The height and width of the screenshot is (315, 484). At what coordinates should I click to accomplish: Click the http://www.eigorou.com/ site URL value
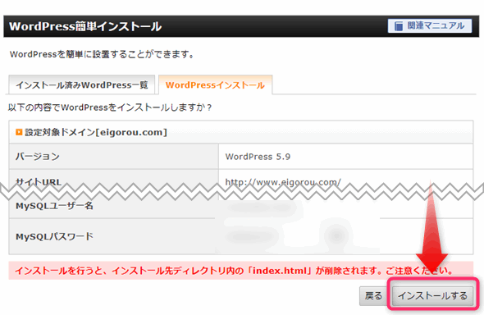pyautogui.click(x=283, y=182)
